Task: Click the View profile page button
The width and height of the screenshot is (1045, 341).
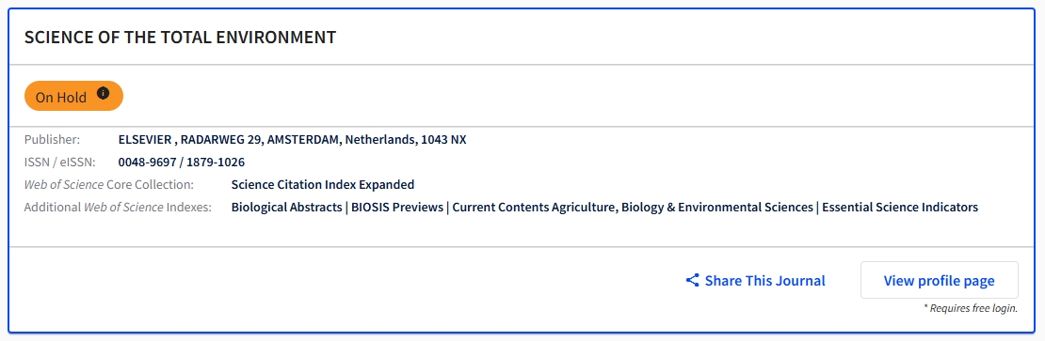Action: point(939,281)
